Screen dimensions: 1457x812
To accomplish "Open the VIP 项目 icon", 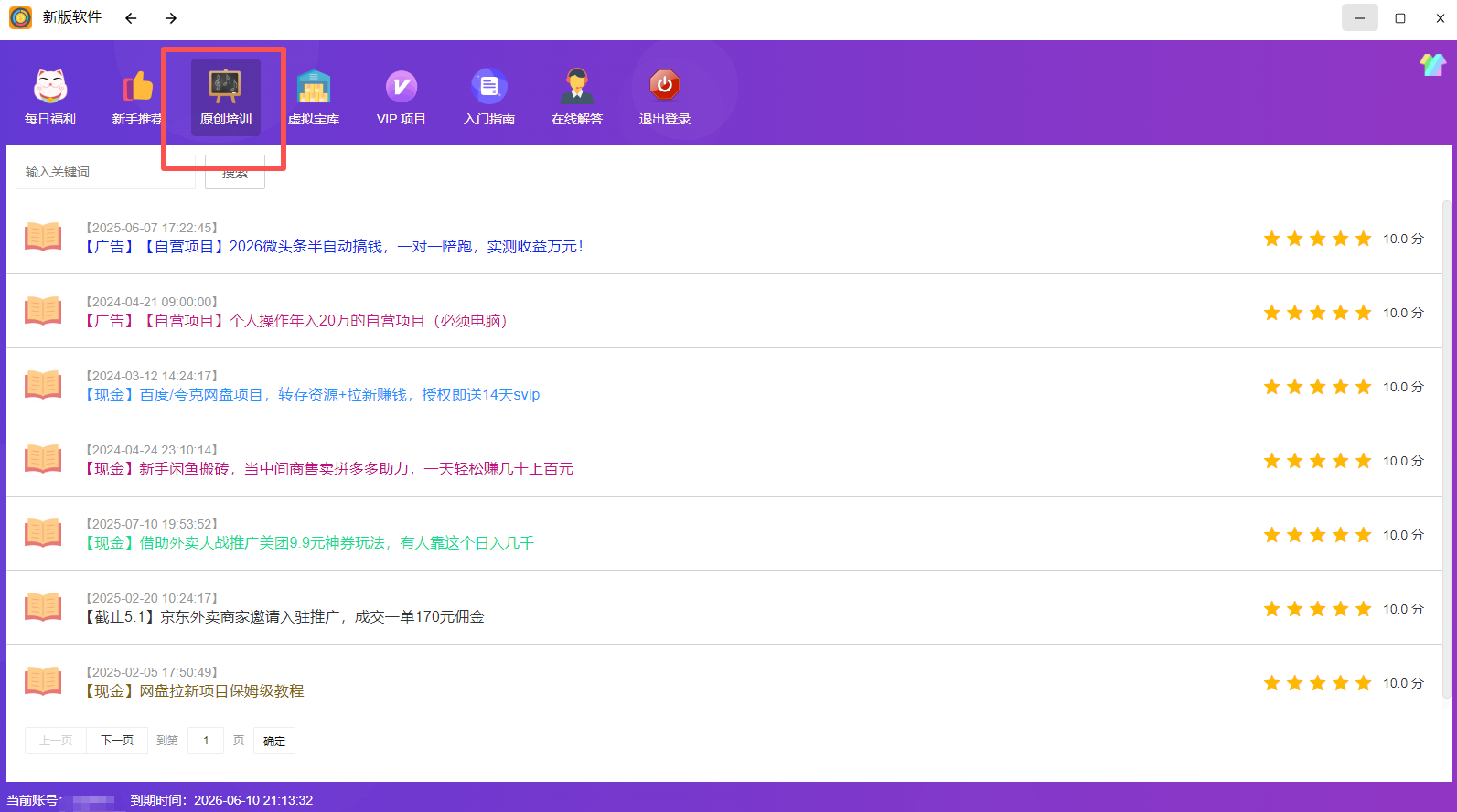I will point(401,87).
